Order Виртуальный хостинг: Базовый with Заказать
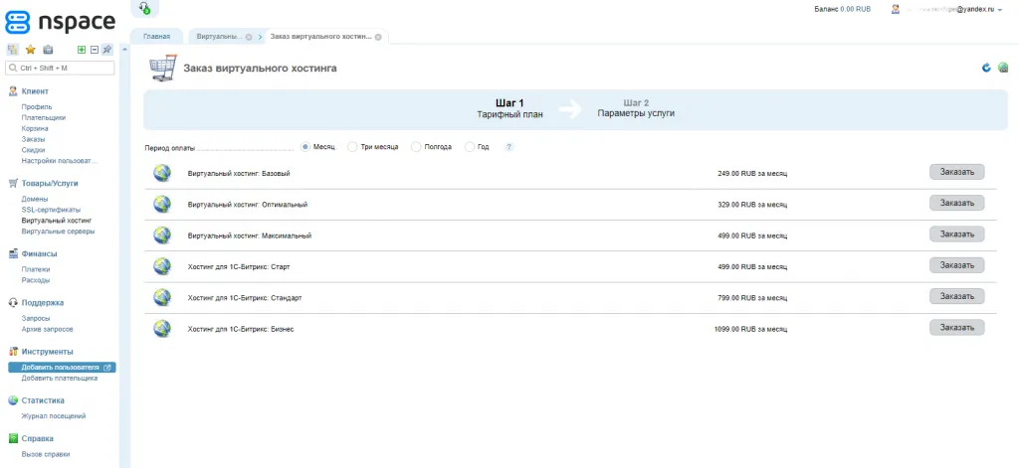The image size is (1019, 468). (x=956, y=172)
